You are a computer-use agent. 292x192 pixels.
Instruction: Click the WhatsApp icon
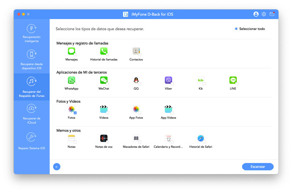(71, 80)
